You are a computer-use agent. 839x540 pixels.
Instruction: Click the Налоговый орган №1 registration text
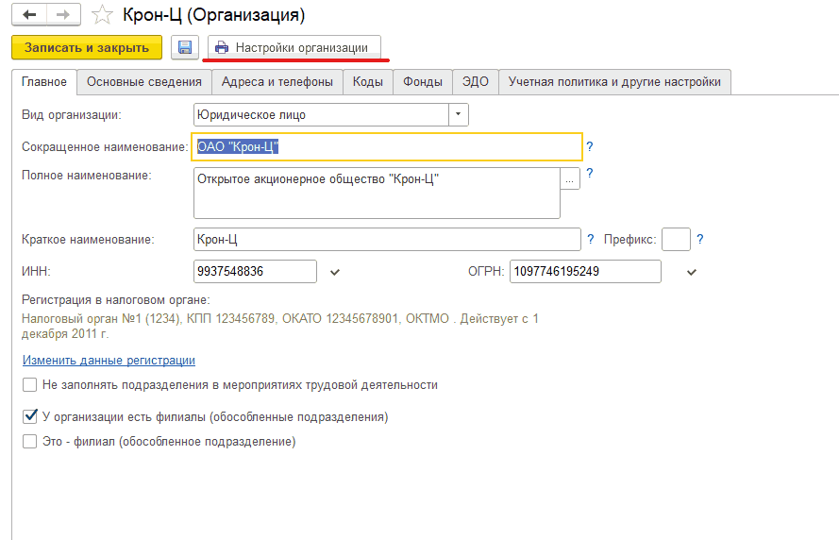click(x=280, y=326)
